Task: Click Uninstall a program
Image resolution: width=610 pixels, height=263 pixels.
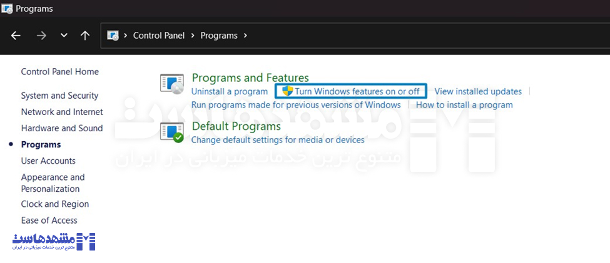Action: [x=230, y=92]
